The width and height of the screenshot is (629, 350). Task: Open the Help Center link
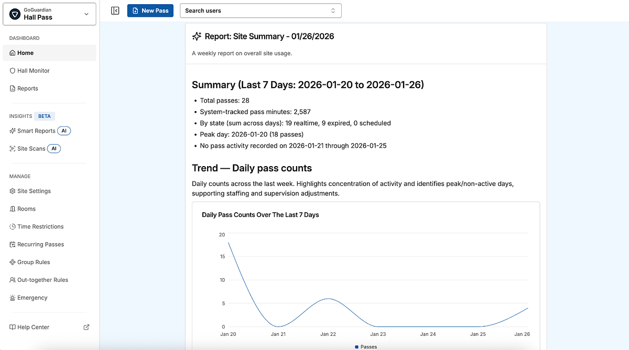pos(33,327)
